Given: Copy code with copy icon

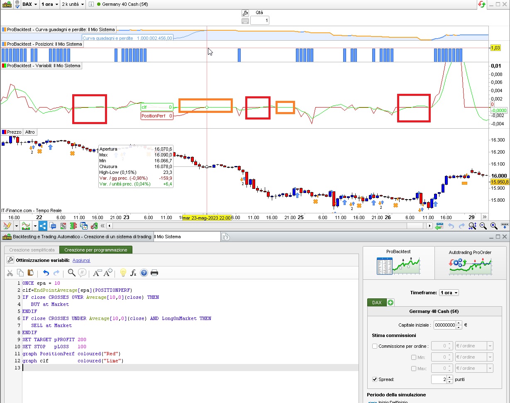Looking at the screenshot, I should click(x=21, y=273).
